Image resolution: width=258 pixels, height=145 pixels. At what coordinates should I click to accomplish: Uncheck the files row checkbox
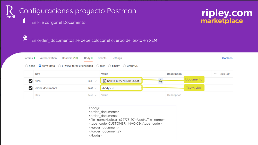click(x=30, y=81)
